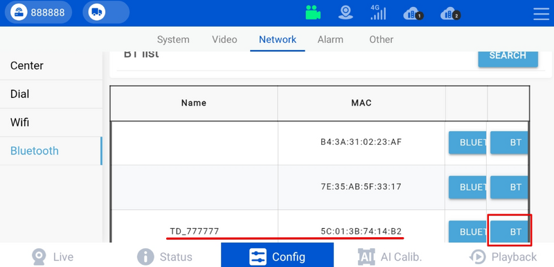Image resolution: width=554 pixels, height=267 pixels.
Task: Switch to the Other tab
Action: [382, 40]
